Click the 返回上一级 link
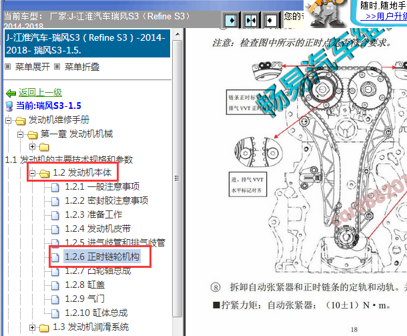 click(x=40, y=92)
